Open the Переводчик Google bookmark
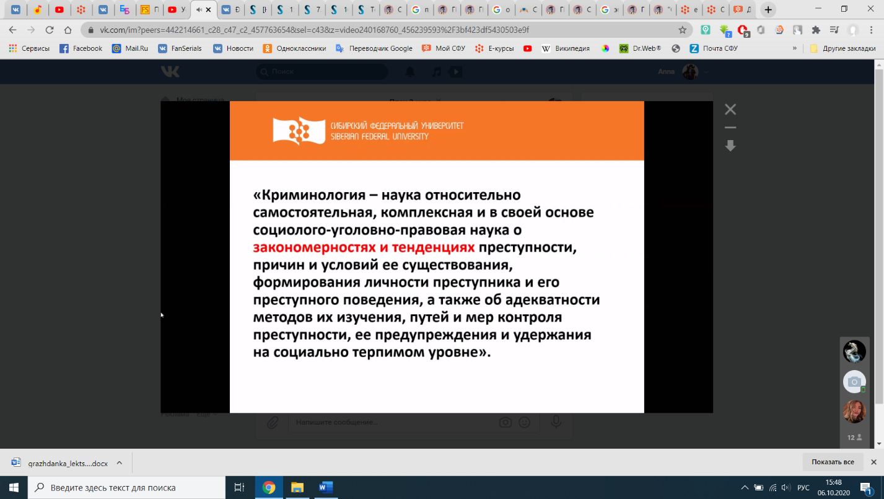The width and height of the screenshot is (884, 499). (x=374, y=48)
